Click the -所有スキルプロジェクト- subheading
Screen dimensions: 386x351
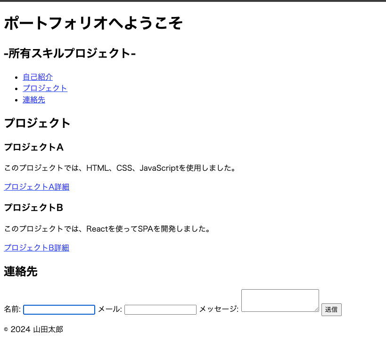tap(70, 54)
